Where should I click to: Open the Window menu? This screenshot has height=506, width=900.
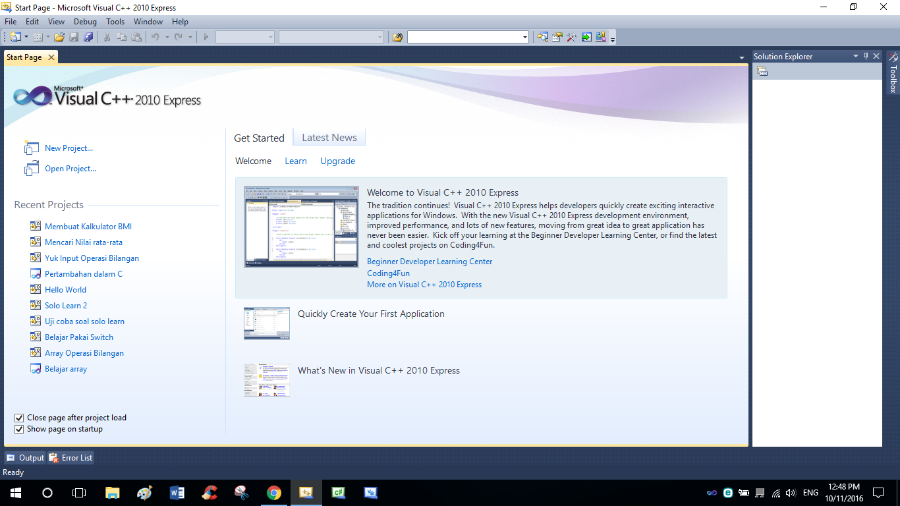click(x=148, y=22)
